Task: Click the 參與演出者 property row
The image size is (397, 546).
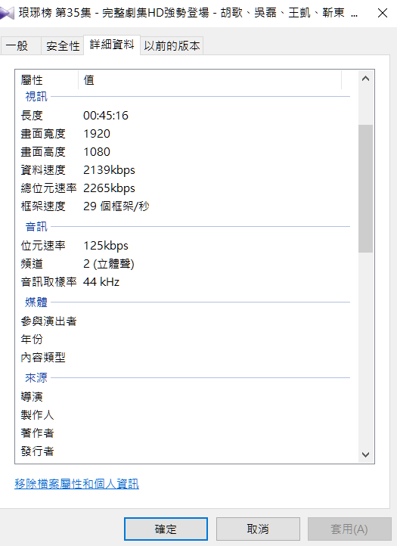Action: [x=185, y=321]
